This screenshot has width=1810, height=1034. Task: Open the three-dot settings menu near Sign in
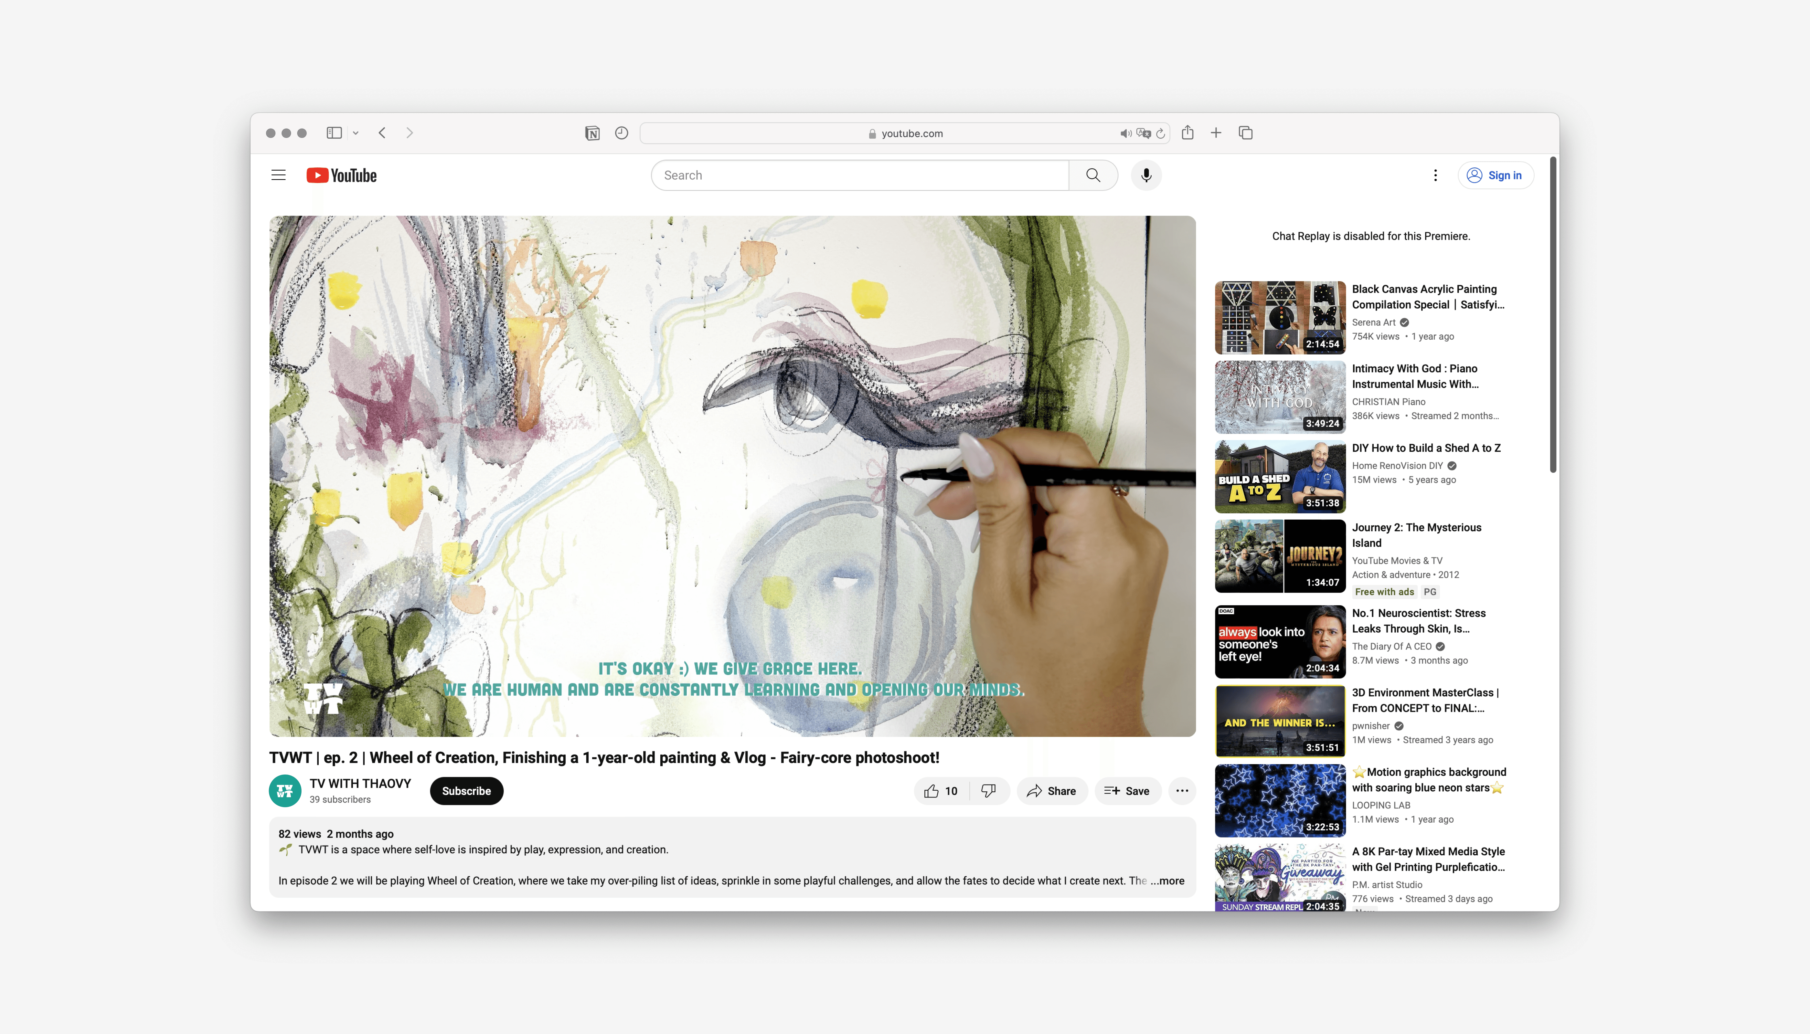click(1435, 175)
